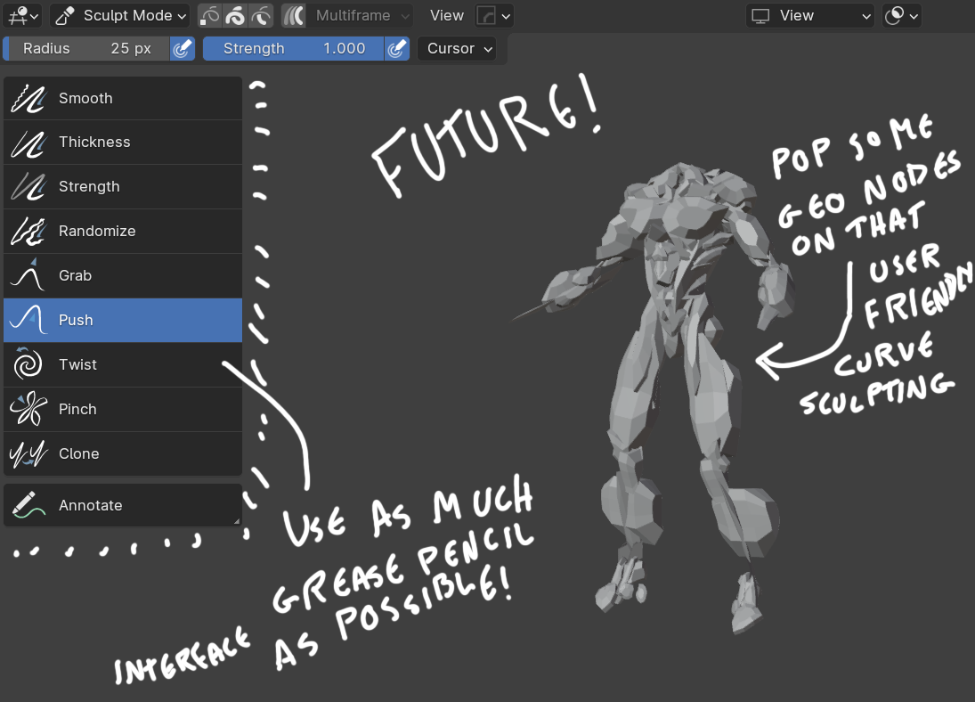Select the Strength tool in tool list
The image size is (975, 702).
[x=123, y=187]
